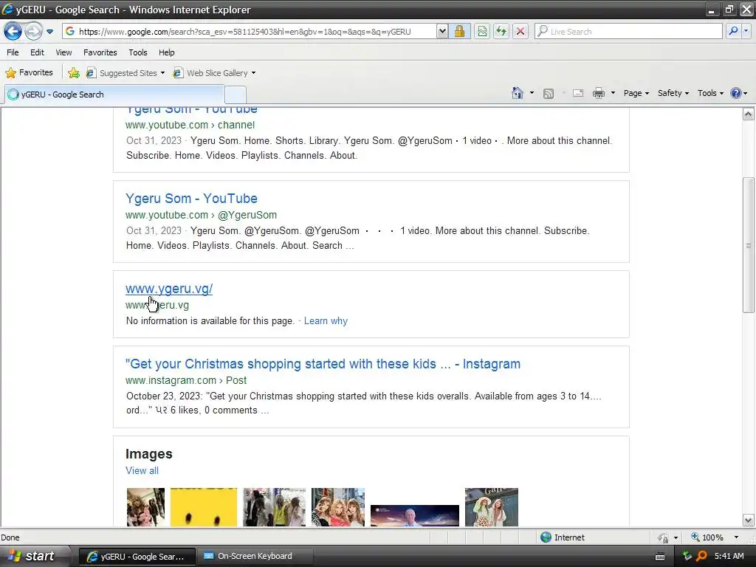Open the Edit menu
The height and width of the screenshot is (567, 756).
[37, 52]
